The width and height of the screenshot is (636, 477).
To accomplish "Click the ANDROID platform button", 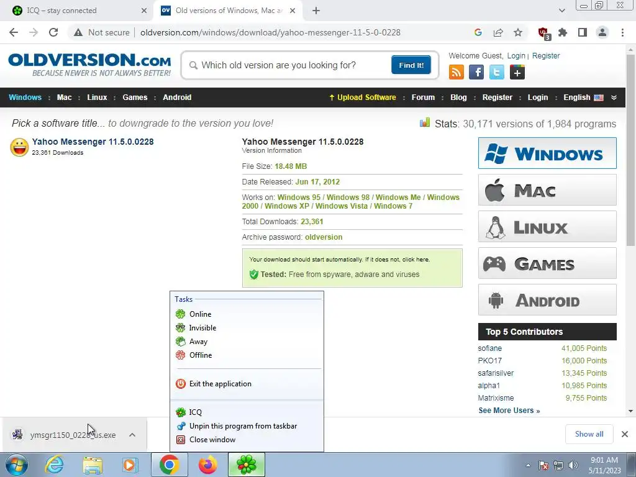I will click(x=547, y=300).
